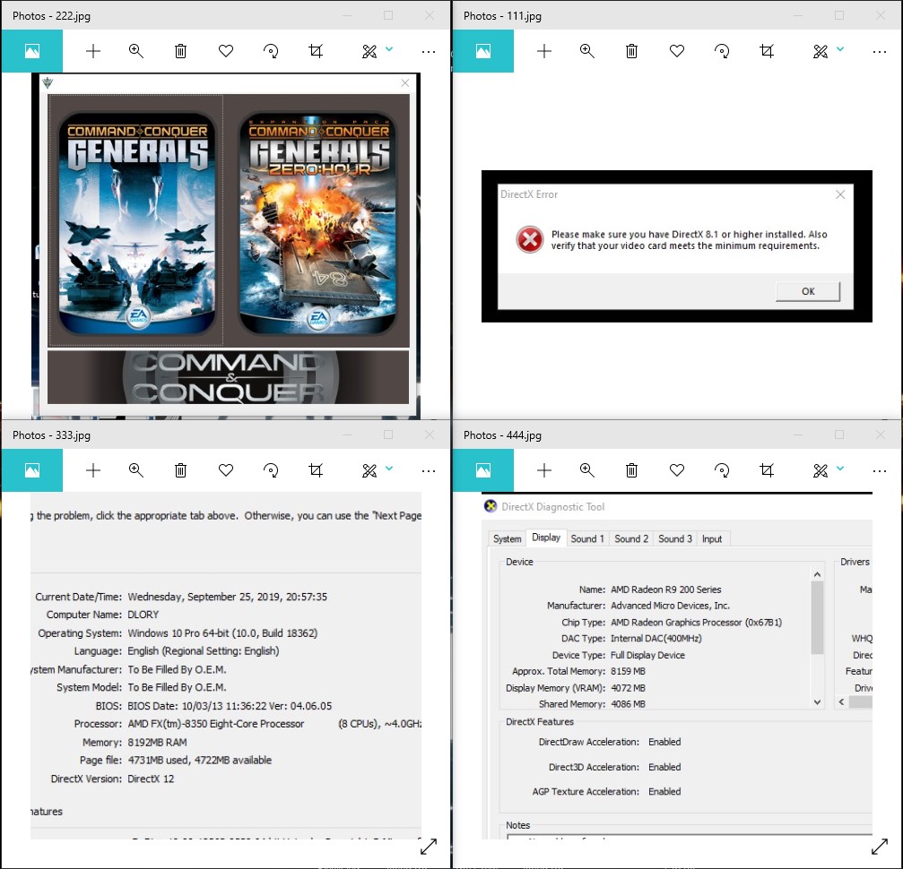Open Edit & Create in 111.jpg window
The height and width of the screenshot is (869, 903).
point(821,51)
